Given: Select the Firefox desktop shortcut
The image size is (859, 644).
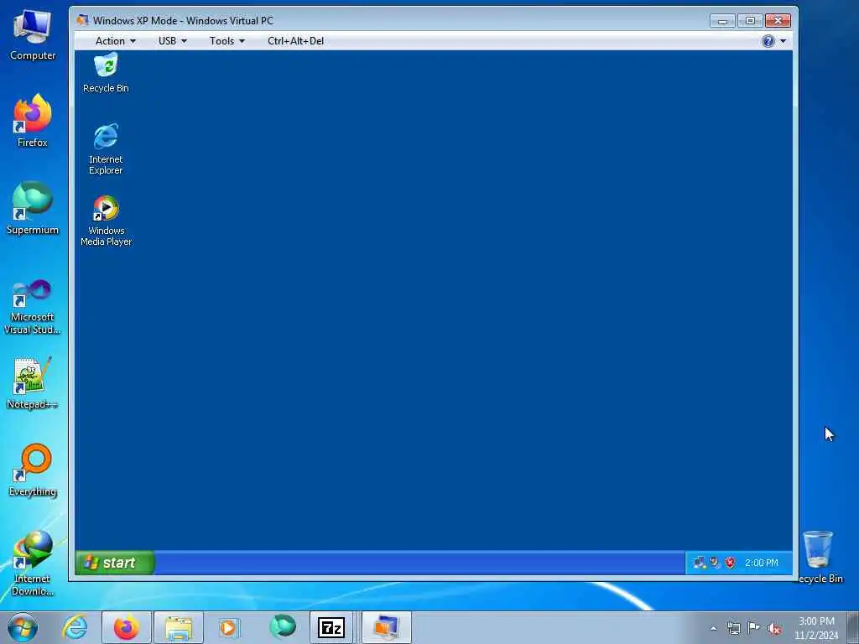Looking at the screenshot, I should 33,121.
